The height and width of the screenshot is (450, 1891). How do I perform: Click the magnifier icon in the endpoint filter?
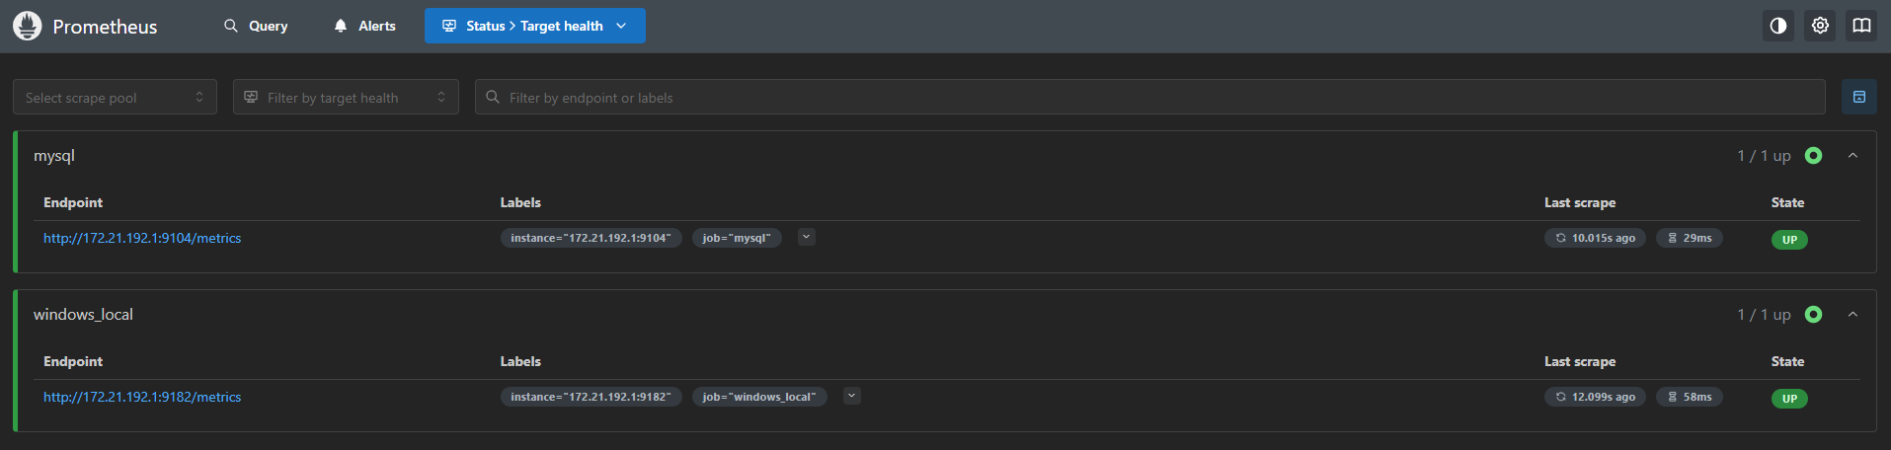[493, 97]
